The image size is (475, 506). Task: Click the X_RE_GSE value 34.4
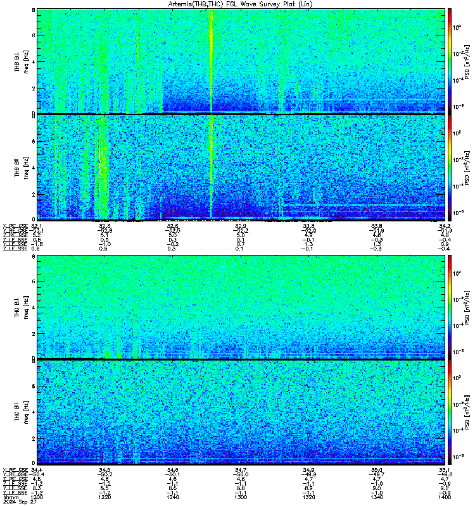37,470
